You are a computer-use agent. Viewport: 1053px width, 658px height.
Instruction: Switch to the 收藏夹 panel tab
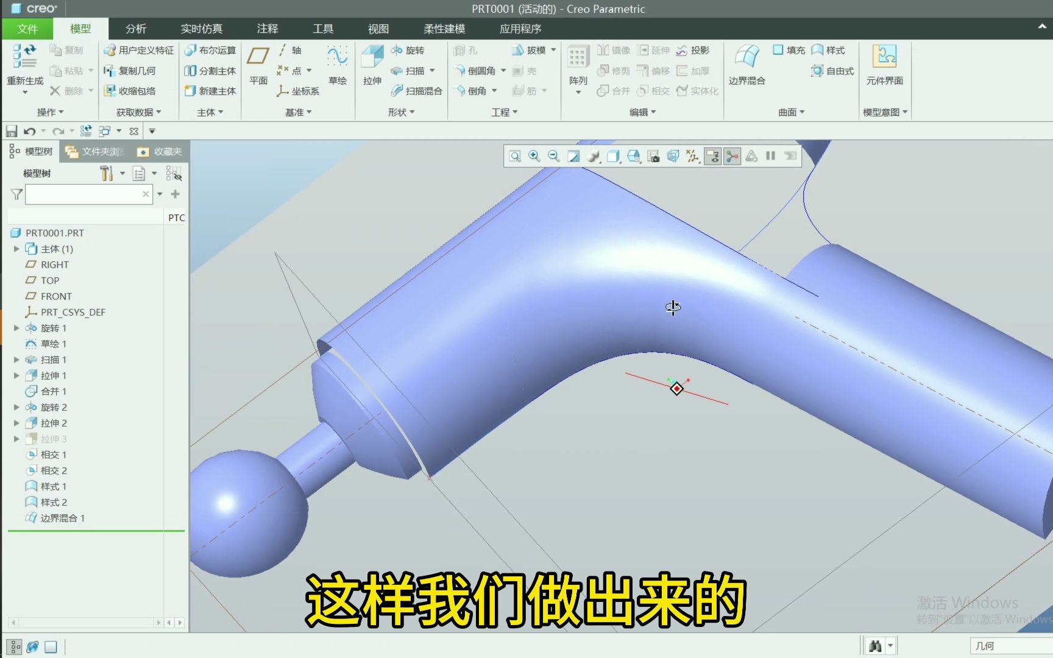click(160, 152)
